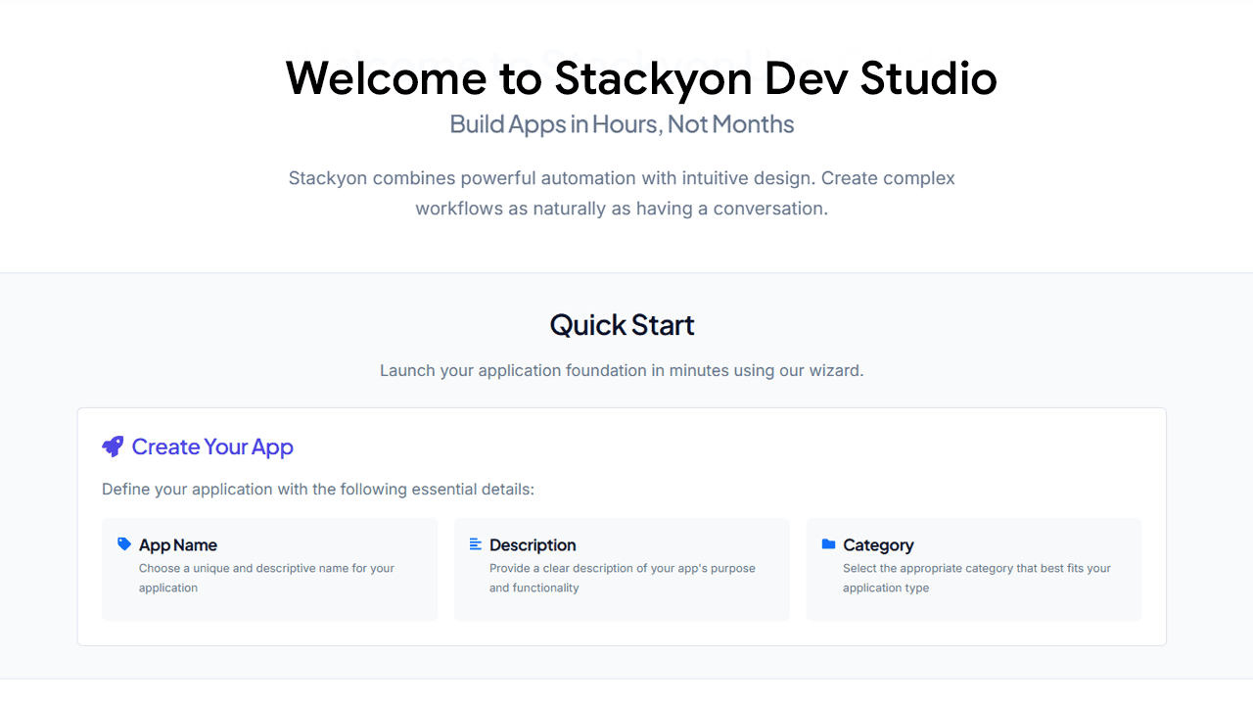
Task: Select the App Name card
Action: [x=269, y=569]
